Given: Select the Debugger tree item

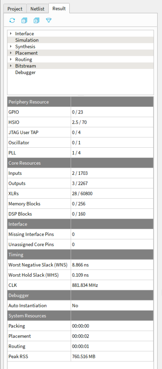Looking at the screenshot, I should pos(25,72).
